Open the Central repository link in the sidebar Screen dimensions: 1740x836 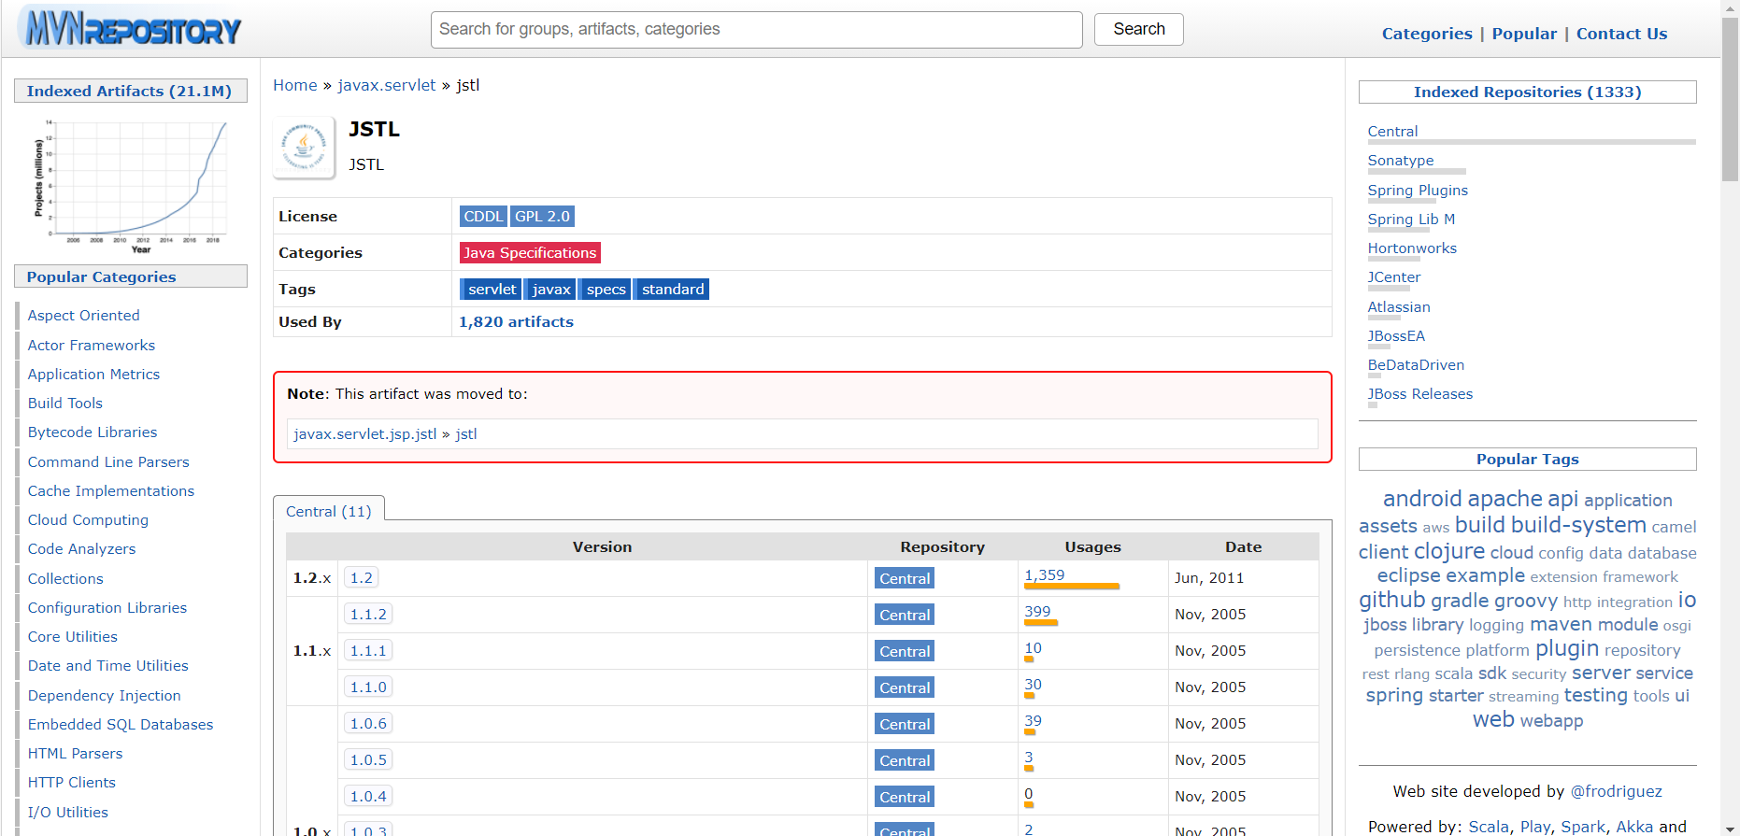[x=1392, y=132]
